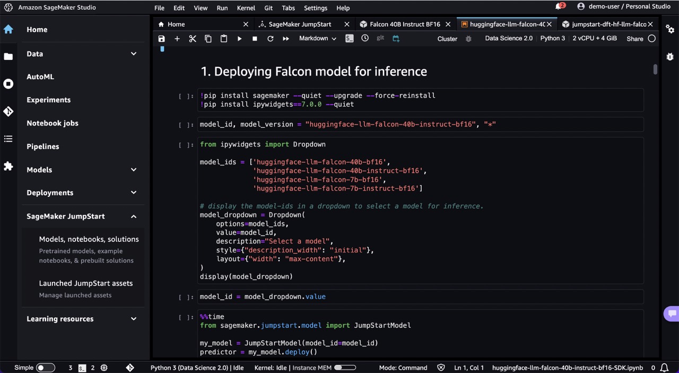
Task: Open the debugger bug icon on right sidebar
Action: click(x=670, y=57)
